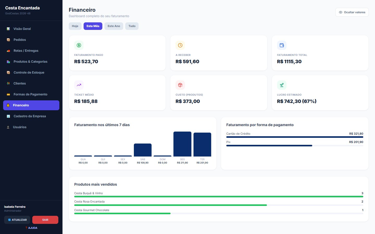375x234 pixels.
Task: Click the Produtos & Categorias bag icon
Action: [x=8, y=62]
